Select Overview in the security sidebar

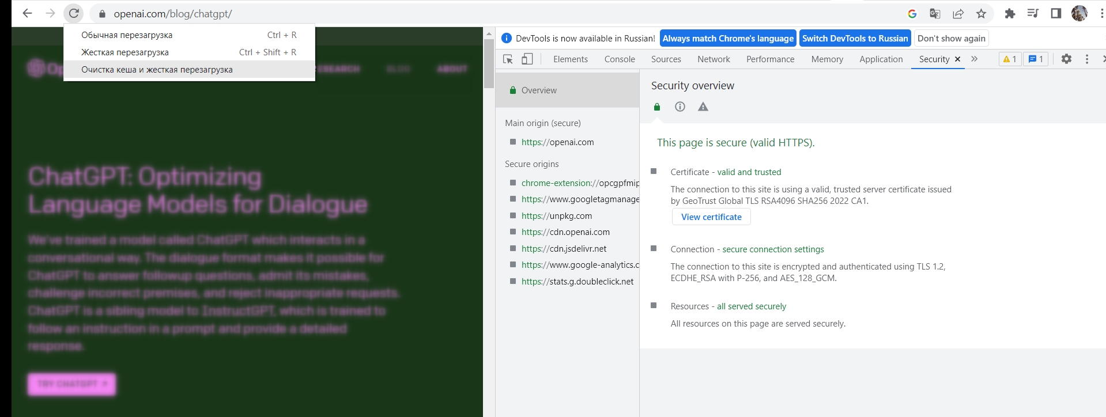tap(568, 90)
